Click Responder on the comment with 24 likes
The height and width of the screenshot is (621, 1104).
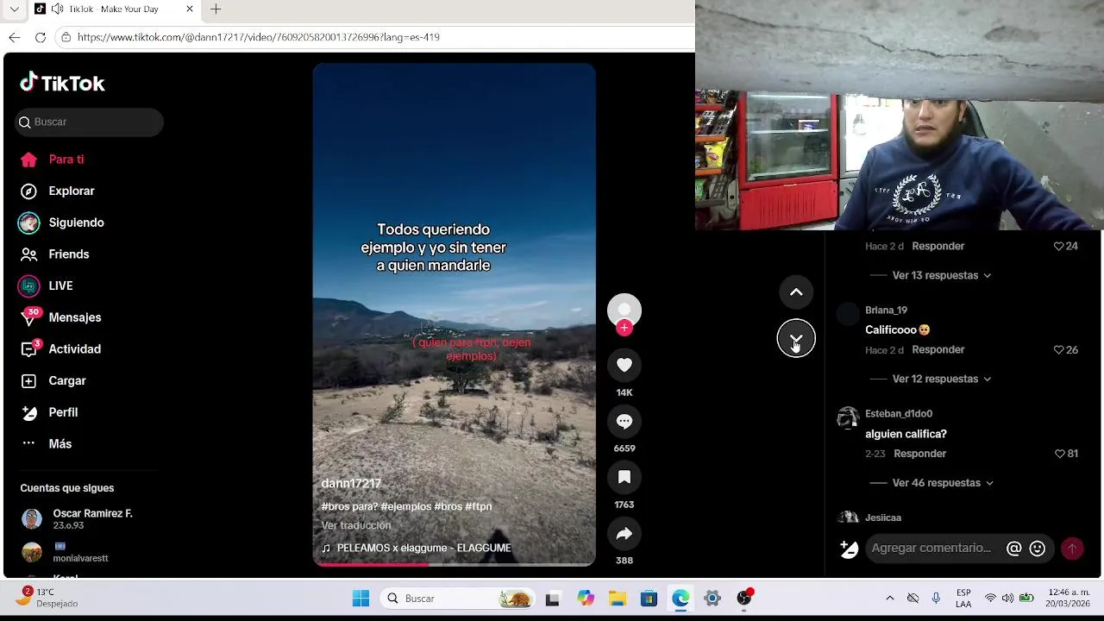pyautogui.click(x=938, y=246)
